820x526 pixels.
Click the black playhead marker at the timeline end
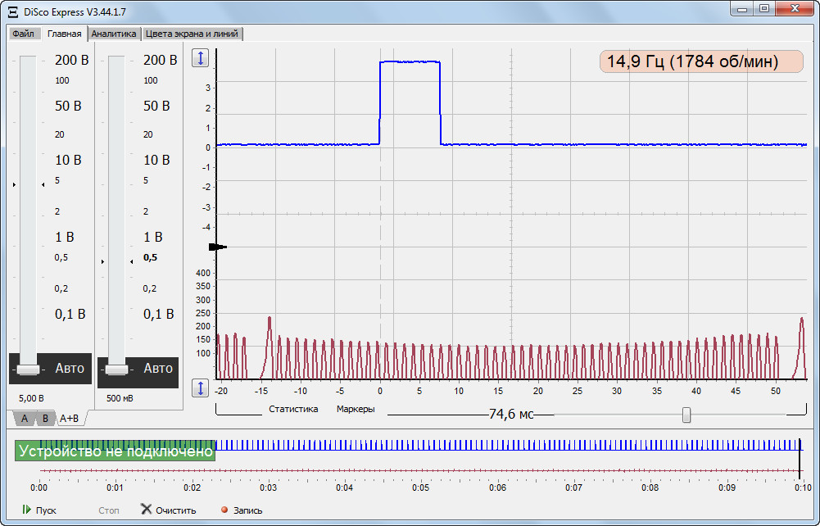pyautogui.click(x=800, y=457)
